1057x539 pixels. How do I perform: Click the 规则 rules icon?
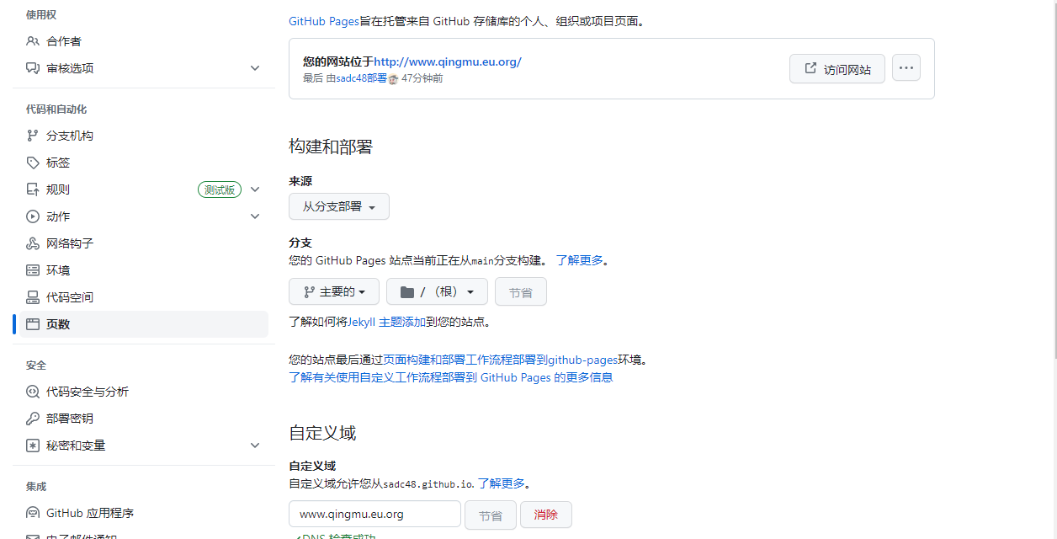pos(33,189)
